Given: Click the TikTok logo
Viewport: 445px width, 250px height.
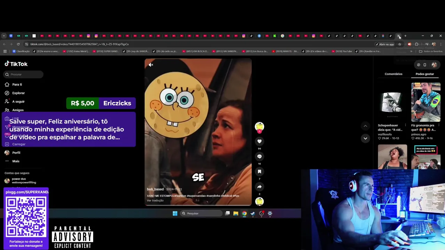Looking at the screenshot, I should tap(16, 64).
